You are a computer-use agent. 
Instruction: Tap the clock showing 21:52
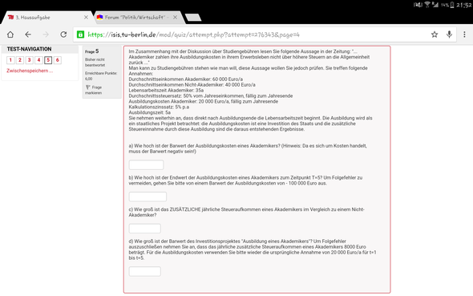[463, 5]
